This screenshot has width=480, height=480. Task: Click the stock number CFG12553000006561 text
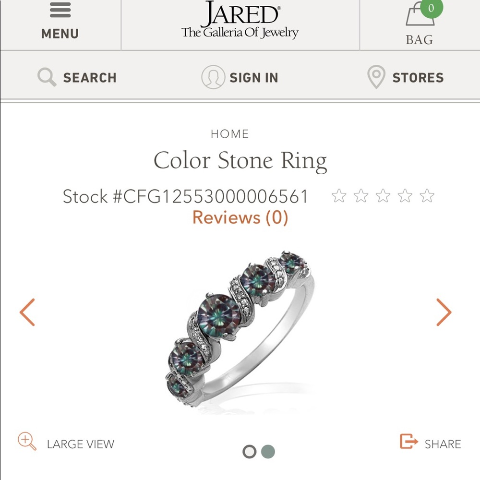pyautogui.click(x=186, y=196)
